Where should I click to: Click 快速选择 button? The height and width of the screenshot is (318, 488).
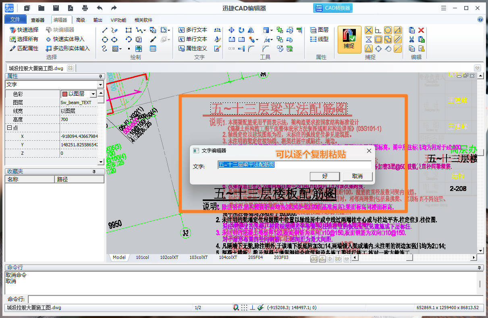tap(24, 30)
